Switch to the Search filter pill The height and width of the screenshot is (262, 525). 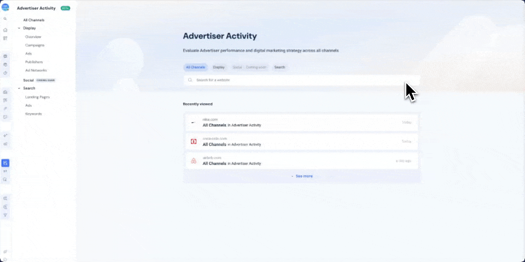pyautogui.click(x=279, y=67)
